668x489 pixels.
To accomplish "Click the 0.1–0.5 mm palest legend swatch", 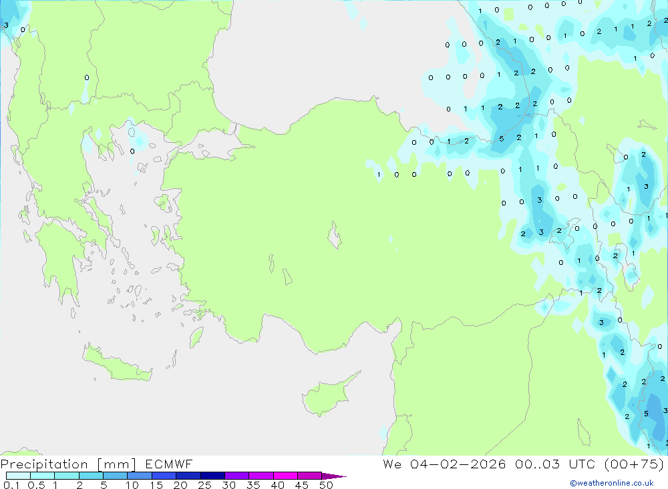I will click(x=18, y=476).
